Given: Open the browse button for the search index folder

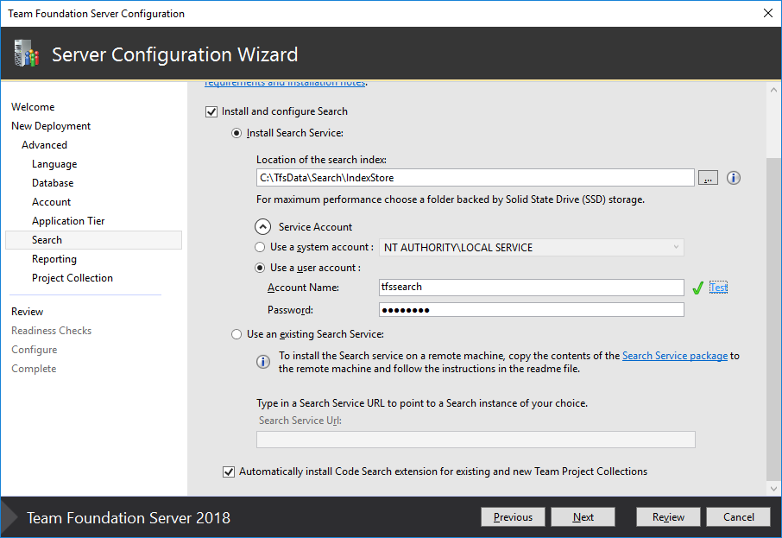Looking at the screenshot, I should (x=708, y=177).
